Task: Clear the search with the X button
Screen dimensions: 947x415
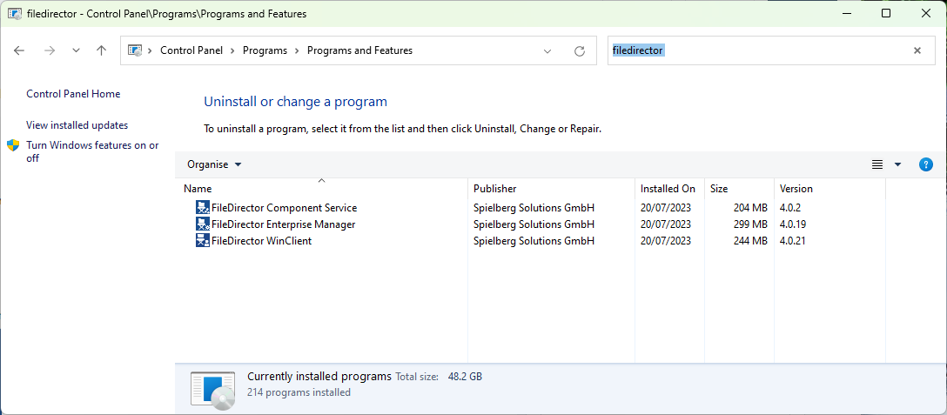Action: [917, 50]
